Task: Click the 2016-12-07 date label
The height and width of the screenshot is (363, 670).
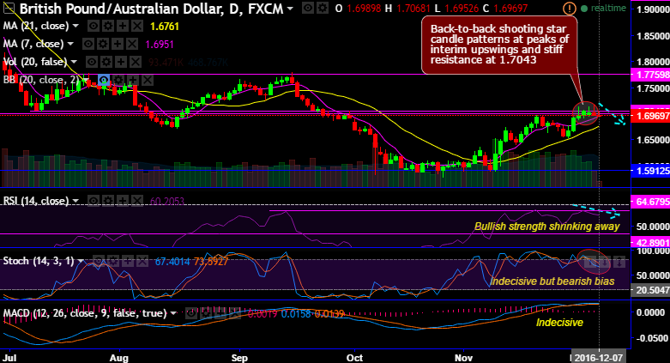Action: (598, 357)
